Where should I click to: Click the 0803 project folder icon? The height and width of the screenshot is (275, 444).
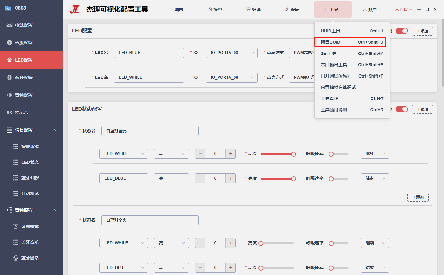pos(8,8)
